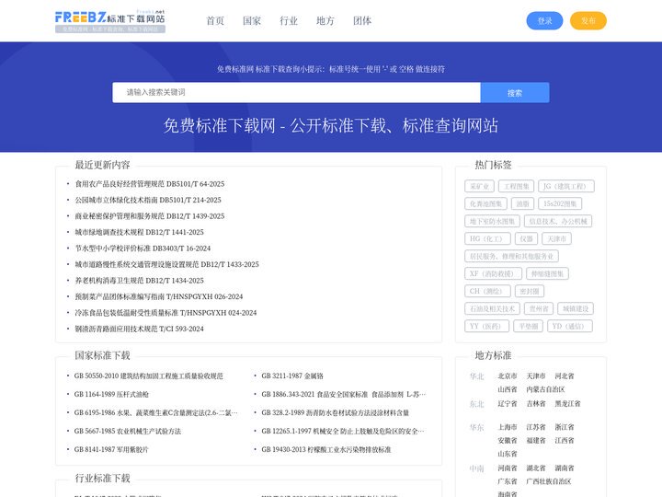Open the 团体 navigation menu item

[x=362, y=20]
